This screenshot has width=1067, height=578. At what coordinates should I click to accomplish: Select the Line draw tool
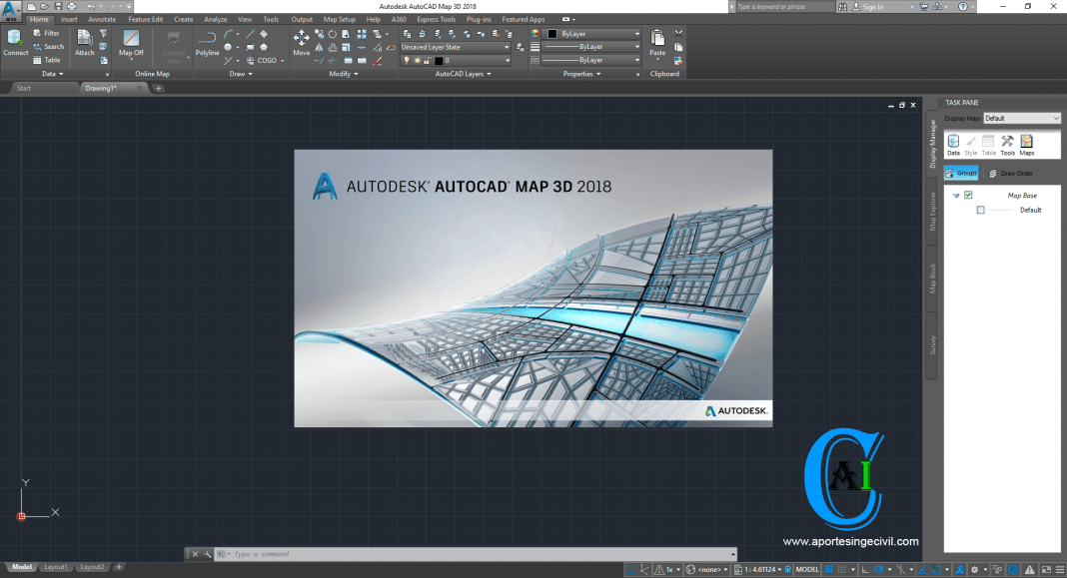point(250,34)
